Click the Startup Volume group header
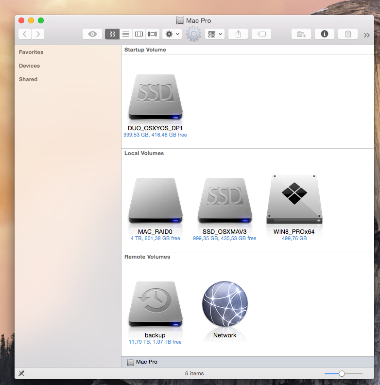 (145, 50)
